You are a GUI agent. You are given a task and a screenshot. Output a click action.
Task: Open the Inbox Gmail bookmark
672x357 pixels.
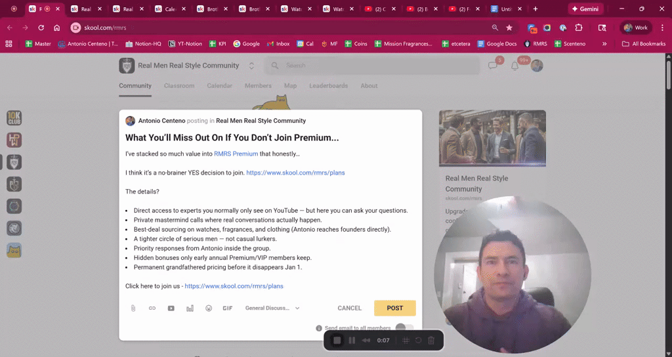[278, 44]
